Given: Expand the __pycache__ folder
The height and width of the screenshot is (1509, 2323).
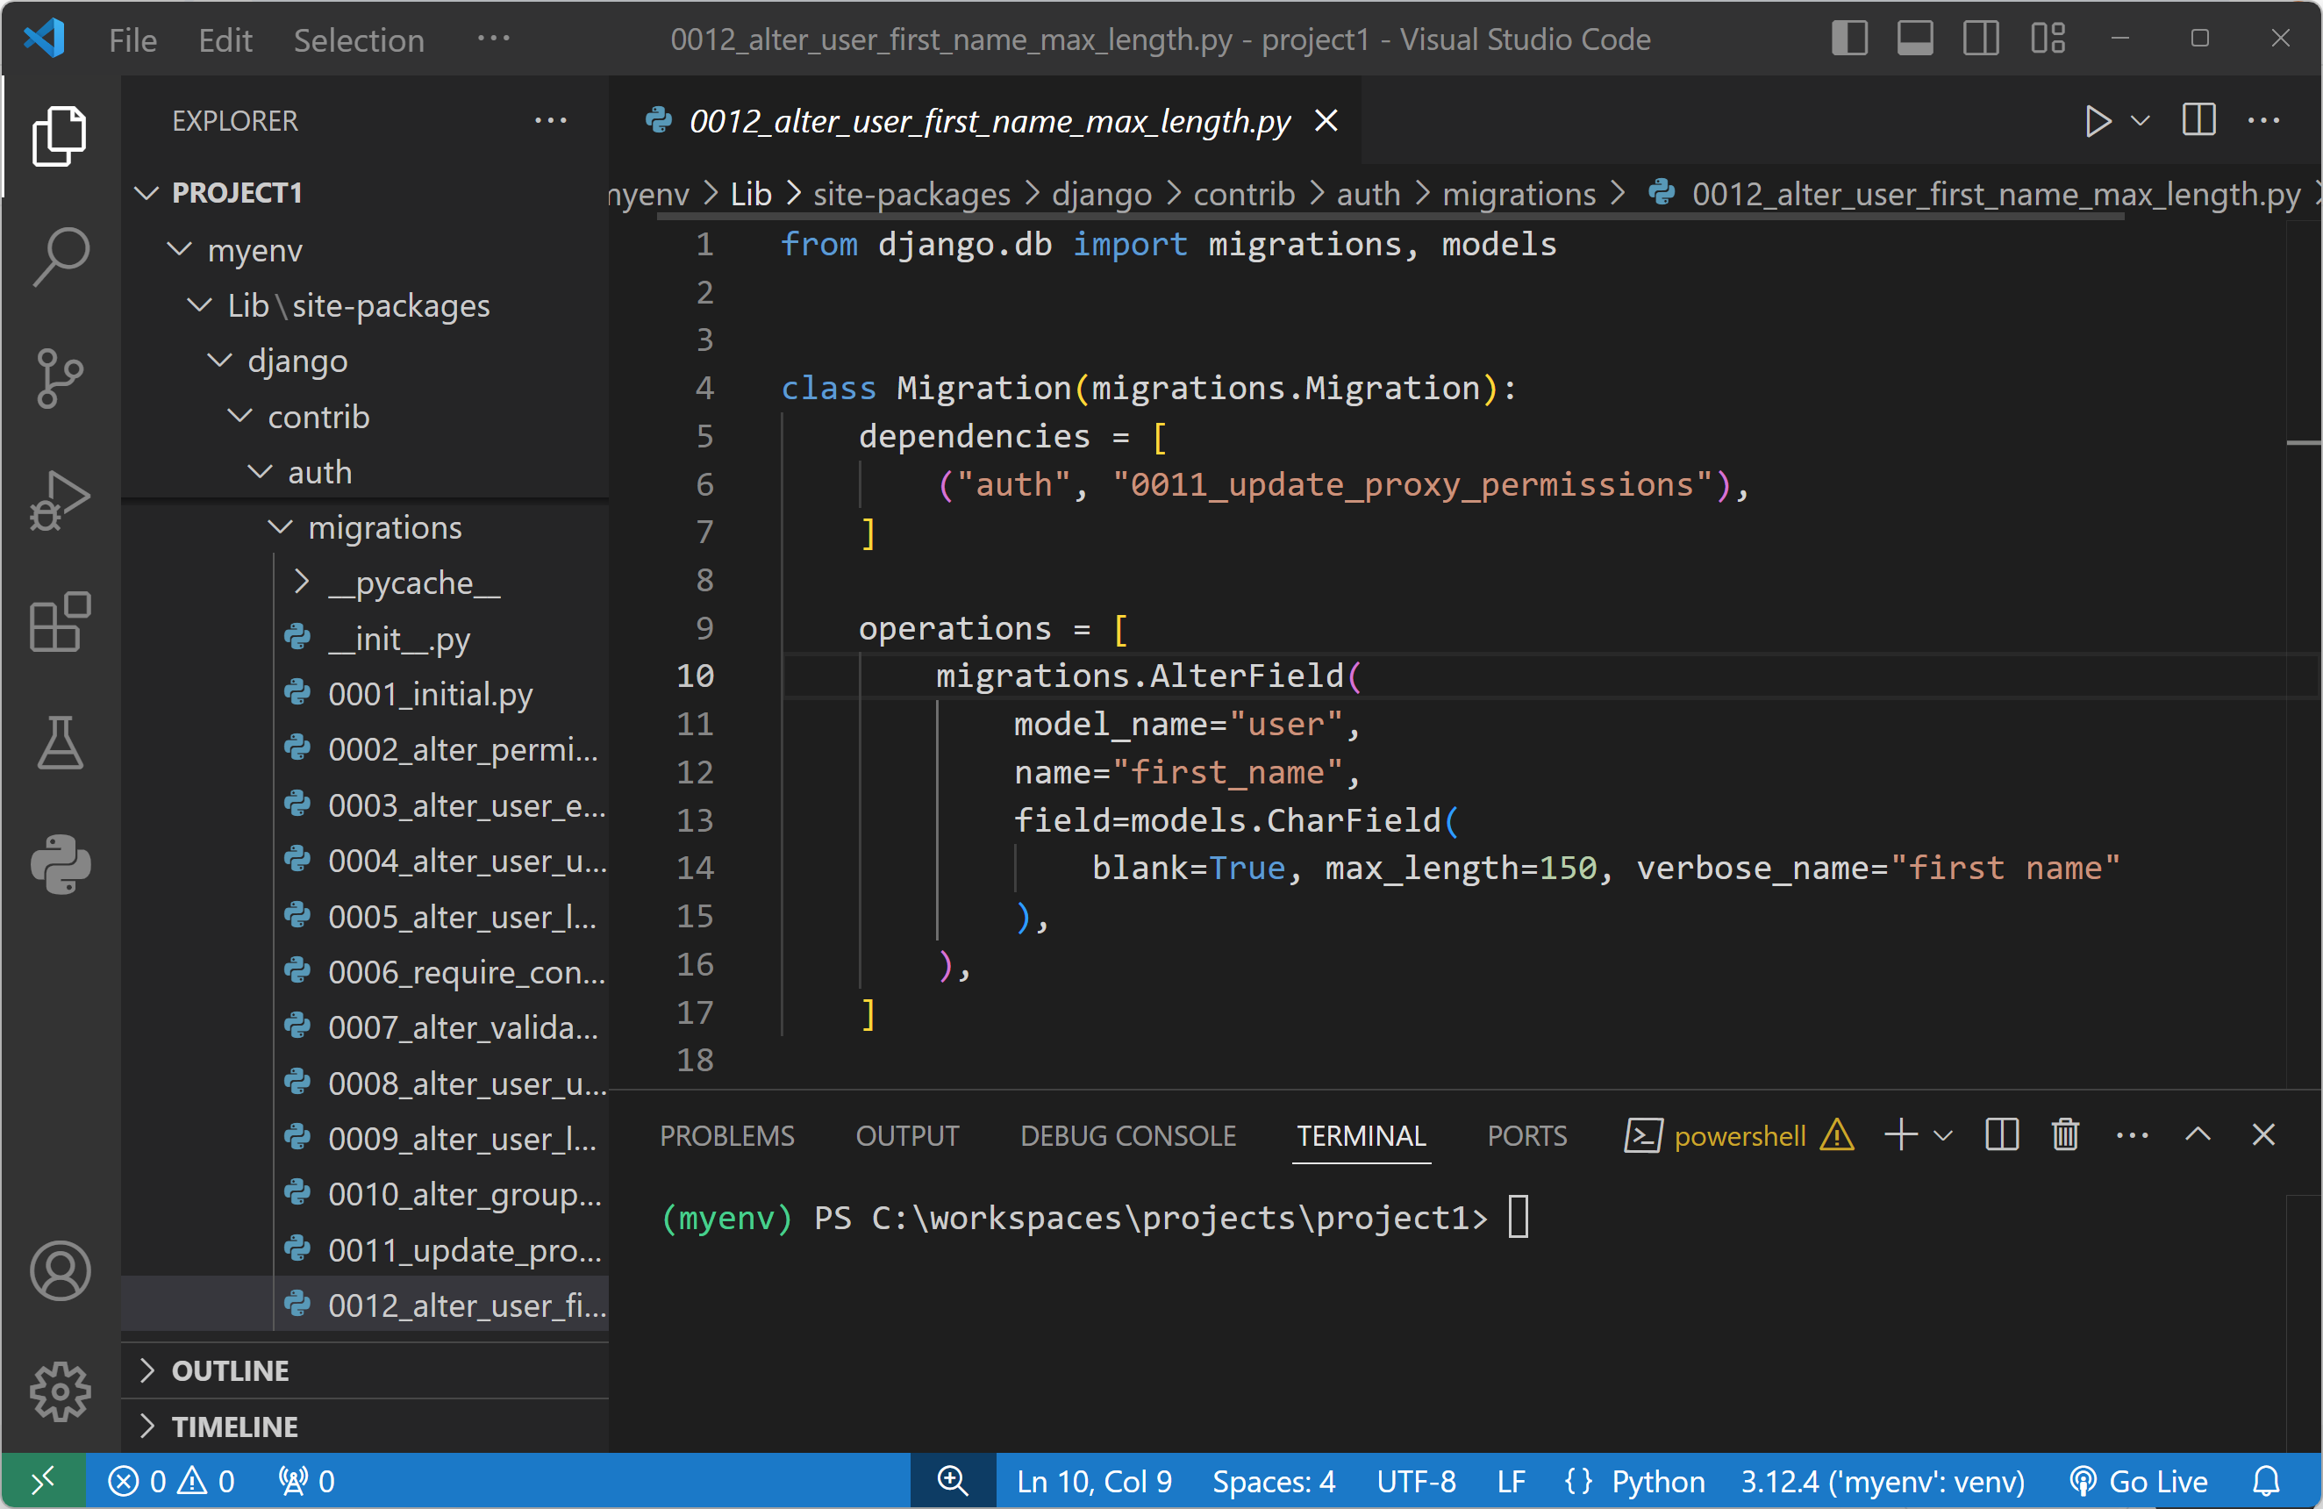Looking at the screenshot, I should 414,583.
